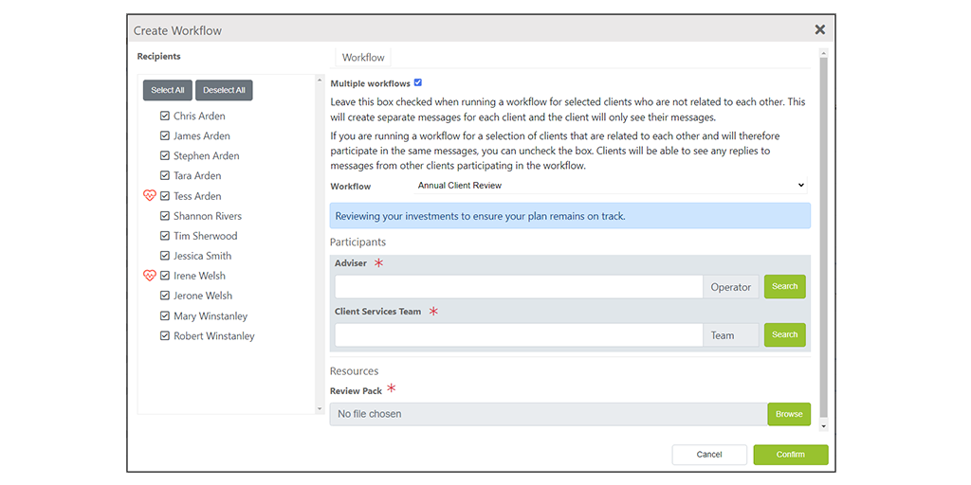971x485 pixels.
Task: Click the workflow panel vertical scrollbar
Action: [823, 237]
